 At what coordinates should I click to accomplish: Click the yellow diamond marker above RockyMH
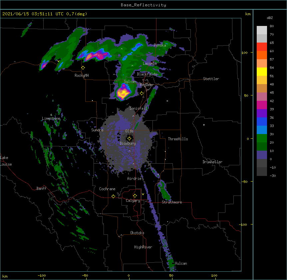point(83,68)
